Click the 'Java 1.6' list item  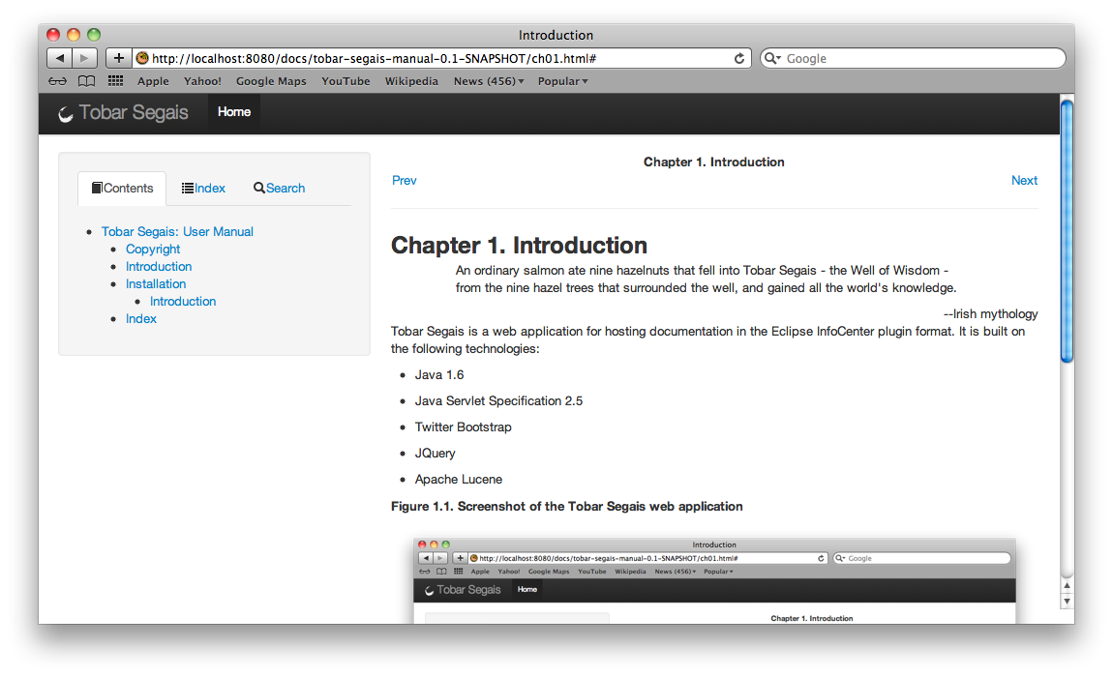point(439,374)
